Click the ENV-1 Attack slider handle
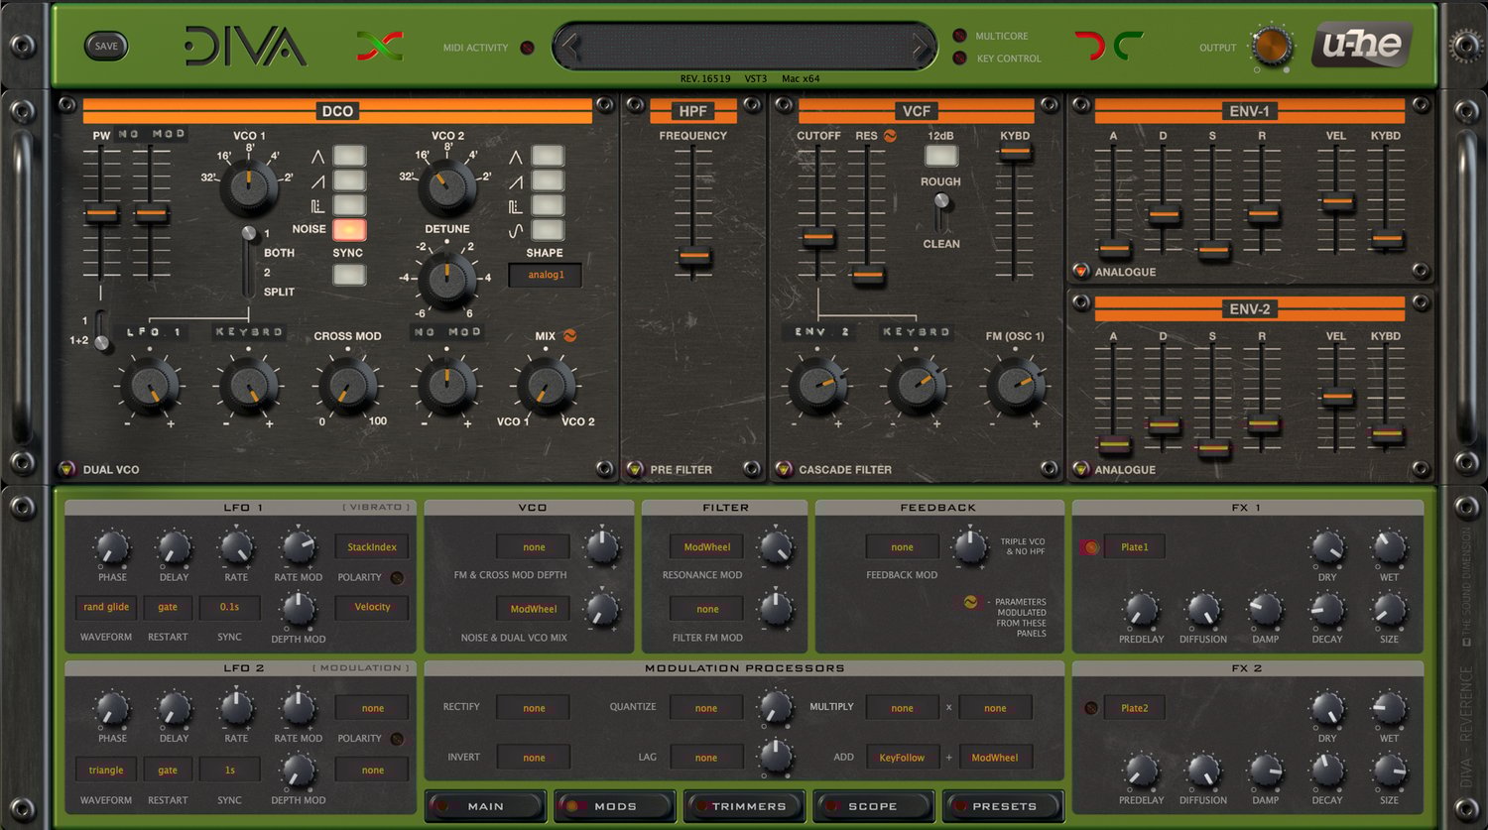 point(1114,248)
